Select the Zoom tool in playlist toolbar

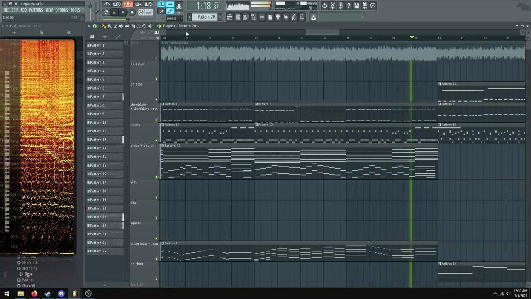(144, 26)
